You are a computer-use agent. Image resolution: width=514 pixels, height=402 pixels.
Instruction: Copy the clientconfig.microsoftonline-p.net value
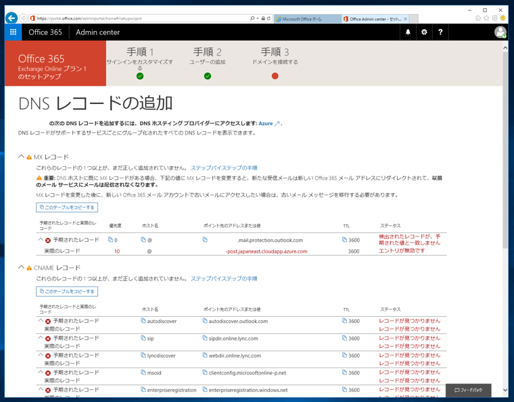(x=205, y=372)
